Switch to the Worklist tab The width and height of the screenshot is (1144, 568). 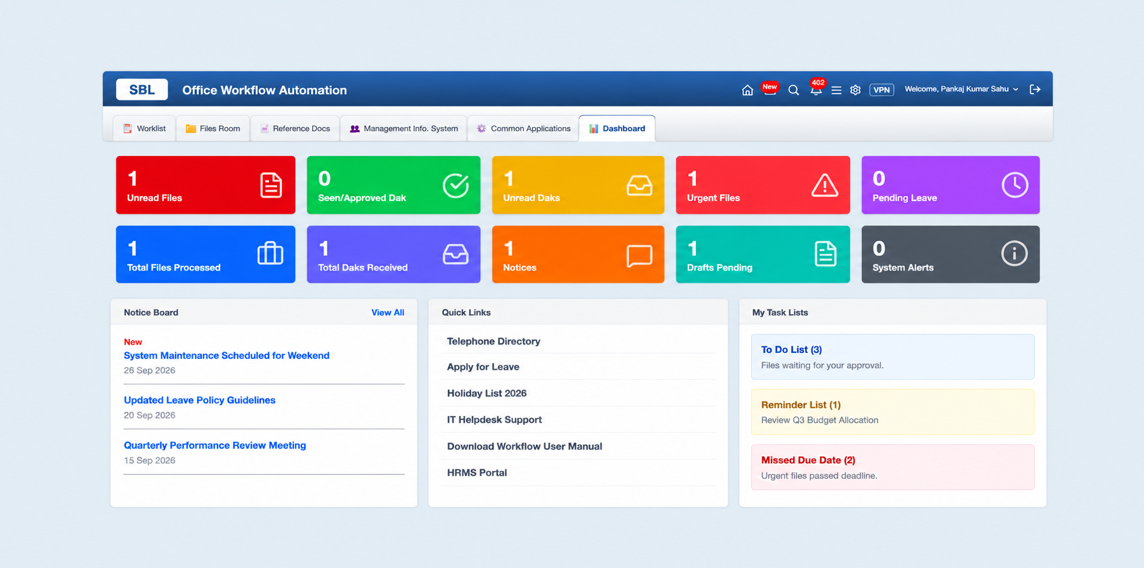pos(145,129)
